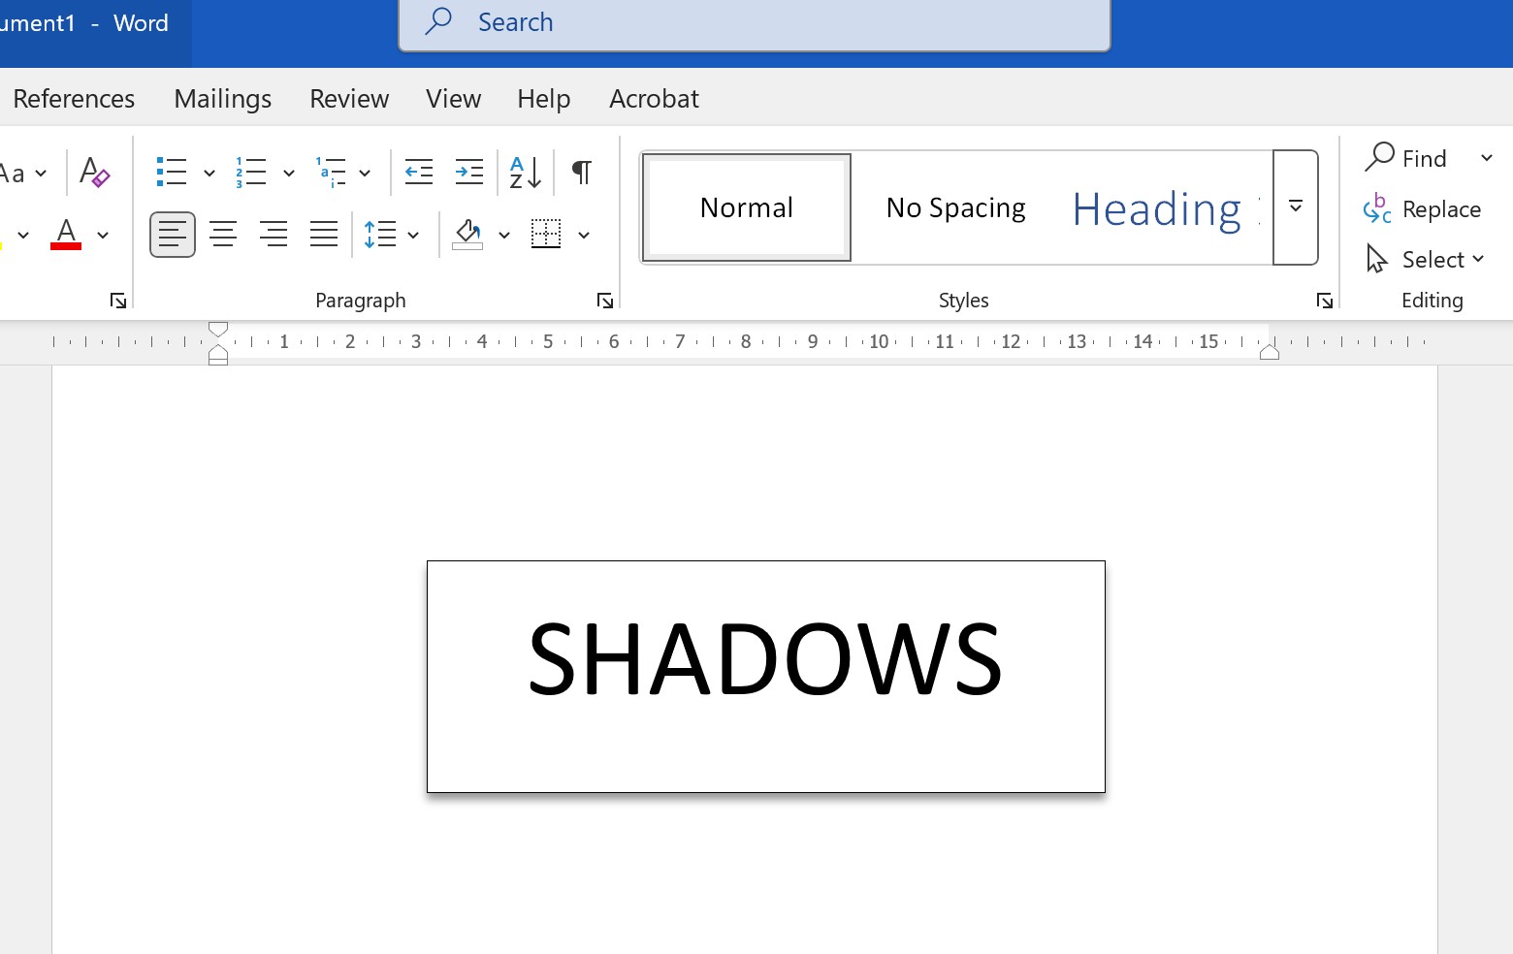Toggle right text alignment
Viewport: 1513px width, 954px height.
[x=274, y=234]
